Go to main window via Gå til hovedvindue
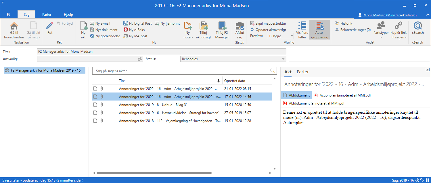The height and width of the screenshot is (183, 431). click(14, 30)
